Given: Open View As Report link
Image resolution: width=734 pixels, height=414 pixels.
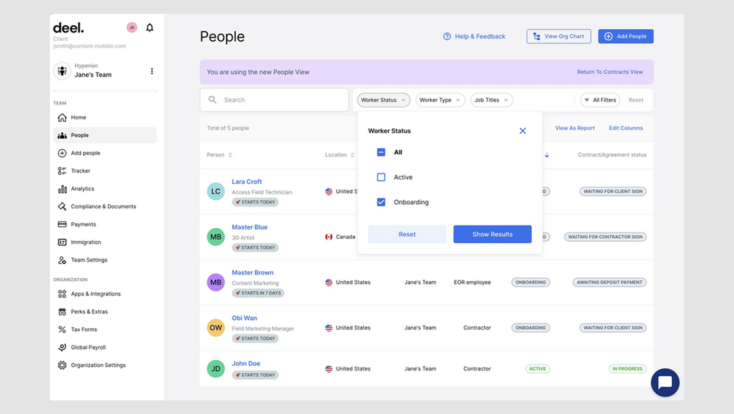Looking at the screenshot, I should pos(575,128).
